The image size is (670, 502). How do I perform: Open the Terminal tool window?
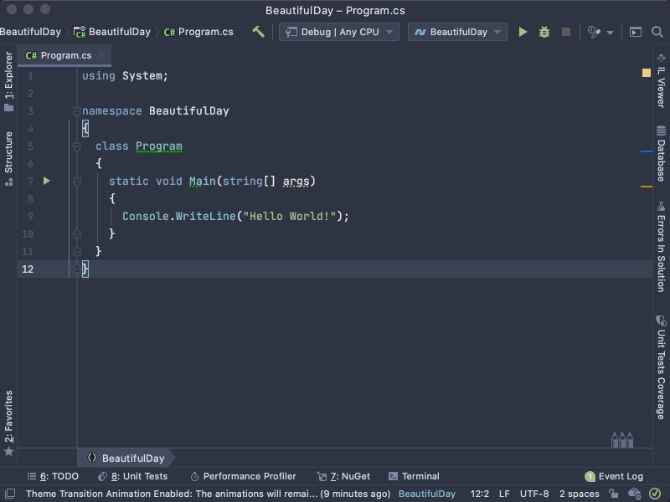coord(414,476)
